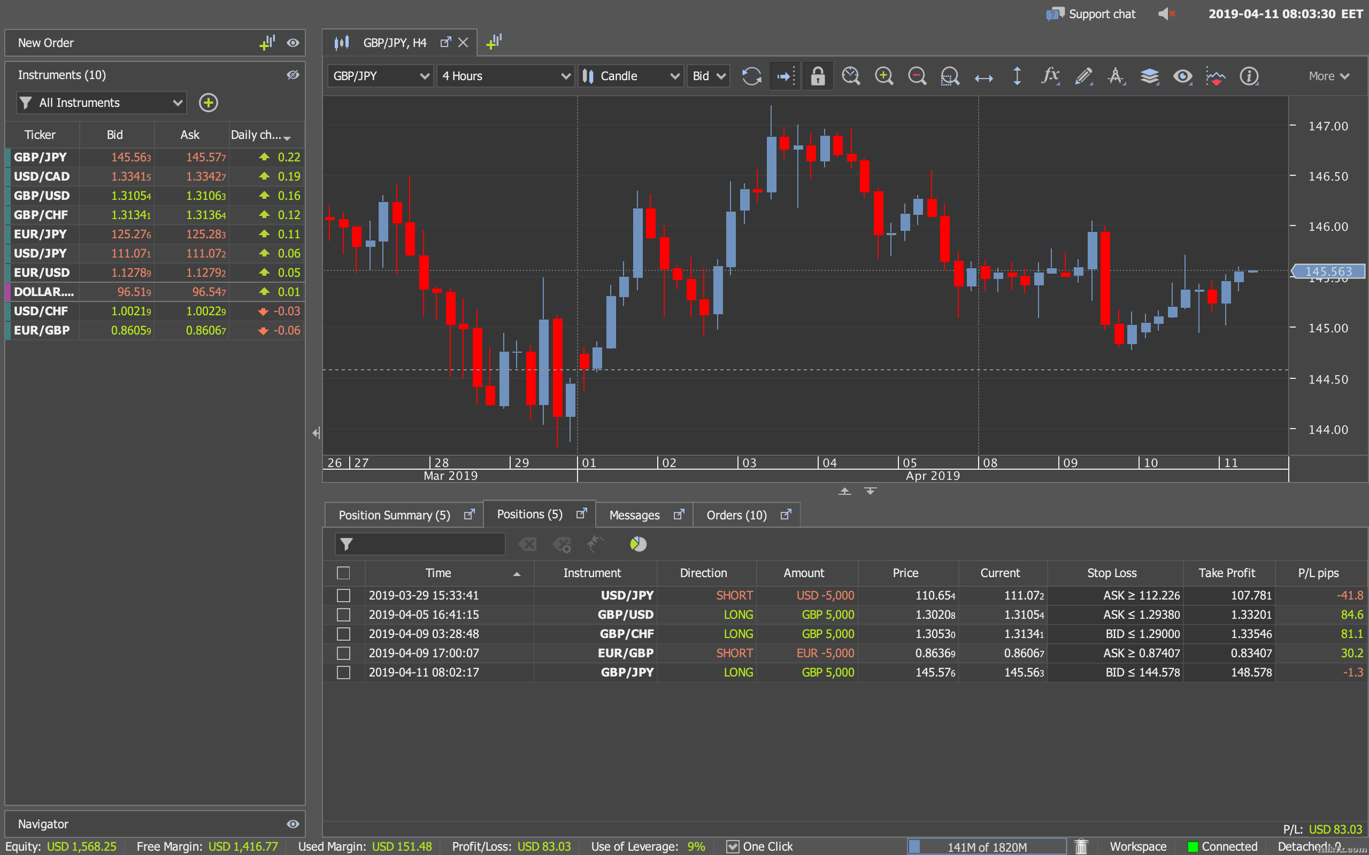Toggle Instruments panel visibility eye

point(293,75)
